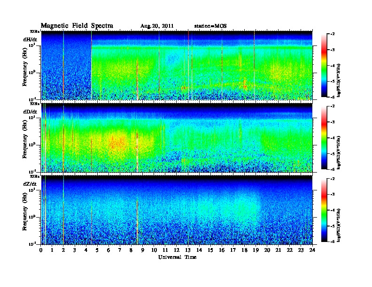Viewport: 372px width, 287px height.
Task: Click the "0" tick label on the time axis
Action: 41,250
